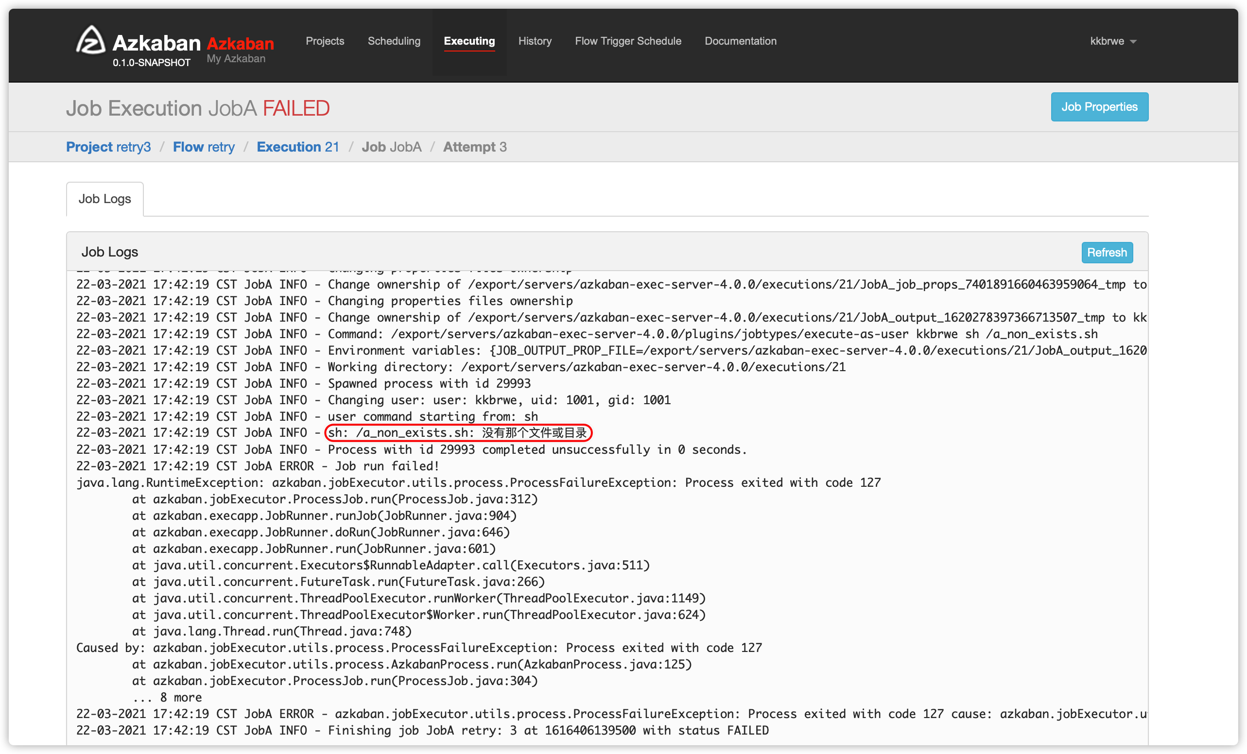The image size is (1247, 754).
Task: Navigate to Flow retry link
Action: pyautogui.click(x=205, y=146)
